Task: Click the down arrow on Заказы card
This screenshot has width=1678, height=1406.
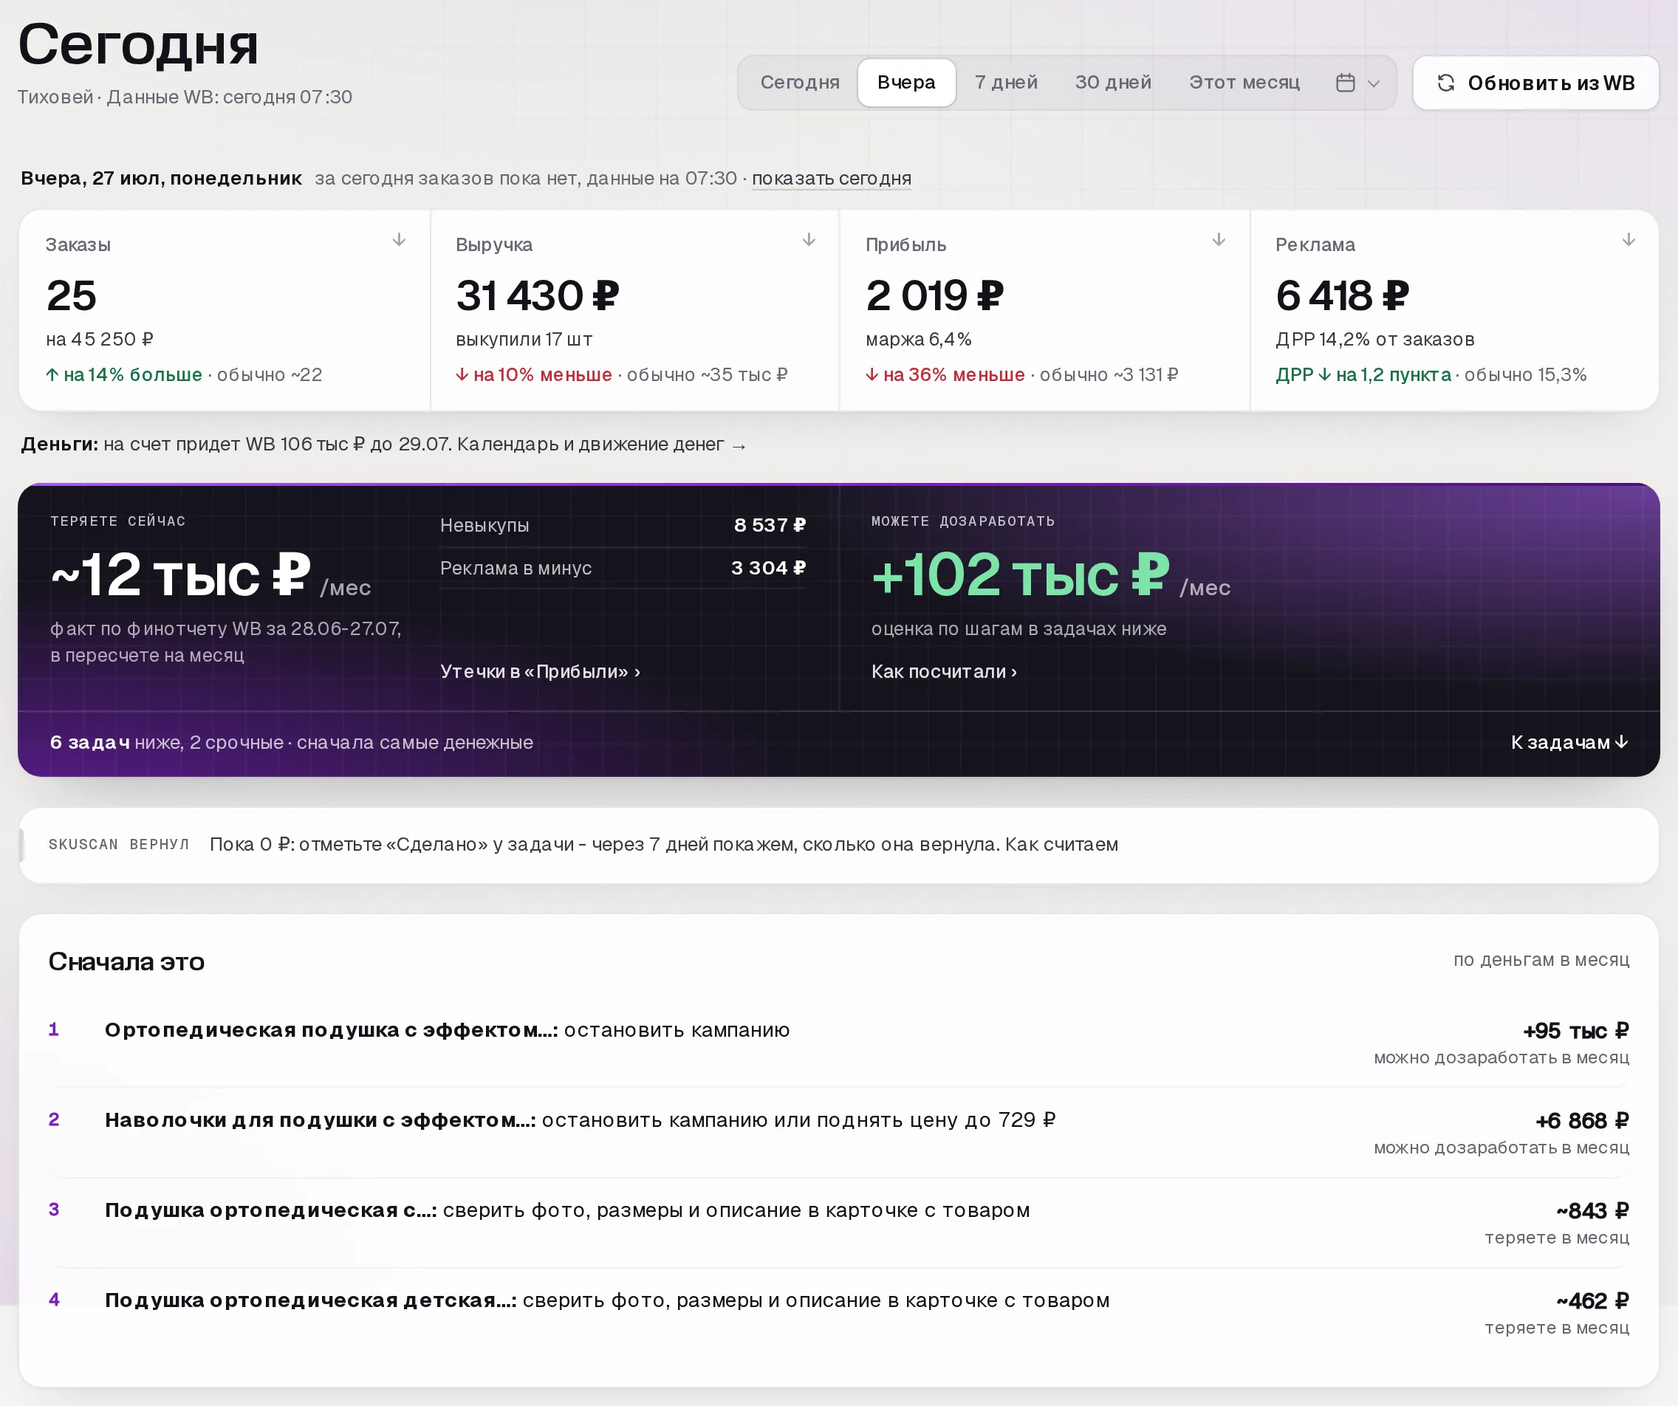Action: click(400, 240)
